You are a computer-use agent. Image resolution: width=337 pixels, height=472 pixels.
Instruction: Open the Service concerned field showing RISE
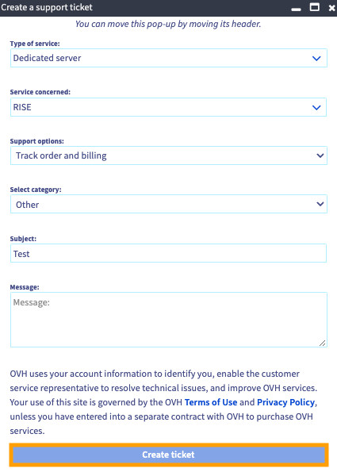[x=168, y=107]
